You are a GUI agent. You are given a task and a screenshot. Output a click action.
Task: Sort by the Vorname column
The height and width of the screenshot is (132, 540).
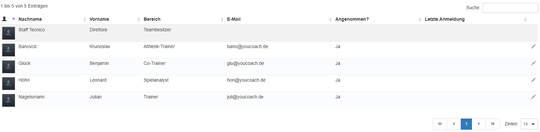point(99,19)
